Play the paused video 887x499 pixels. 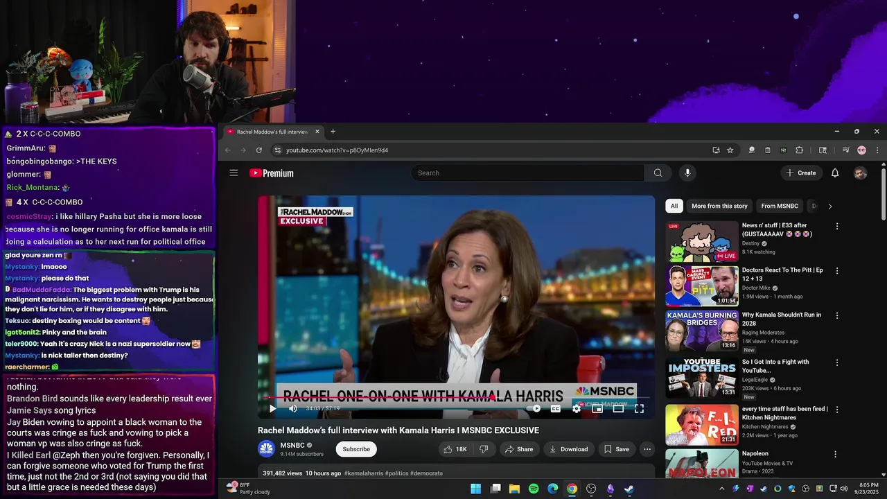(x=272, y=409)
